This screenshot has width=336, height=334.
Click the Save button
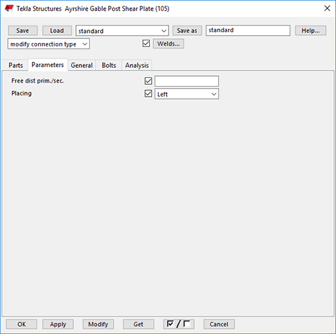23,31
